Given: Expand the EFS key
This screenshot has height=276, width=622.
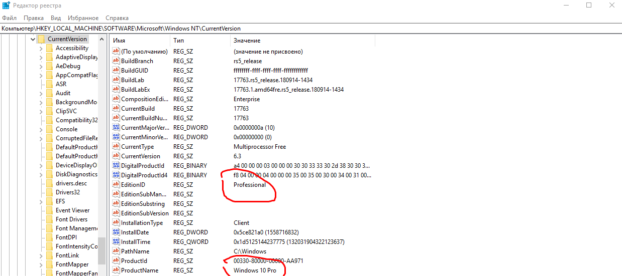Looking at the screenshot, I should (x=41, y=201).
